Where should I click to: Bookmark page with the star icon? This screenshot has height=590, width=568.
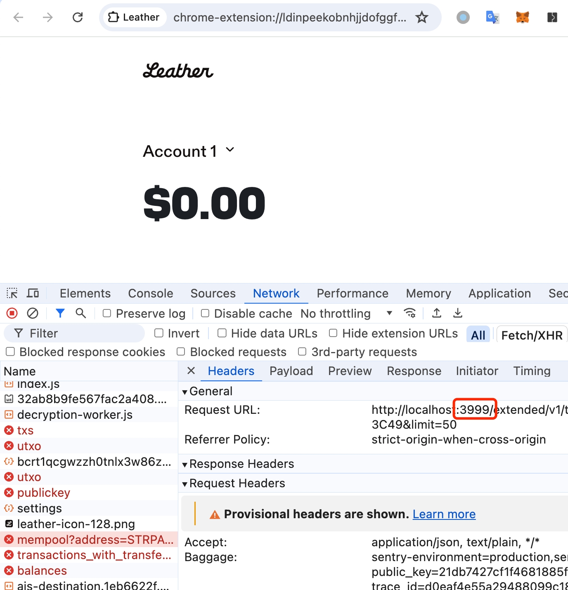tap(421, 17)
